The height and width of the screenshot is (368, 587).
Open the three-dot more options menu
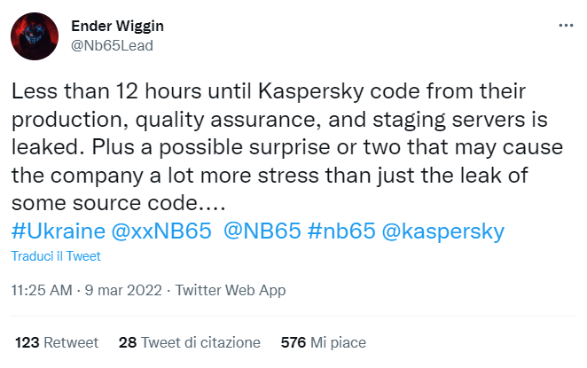[x=565, y=27]
